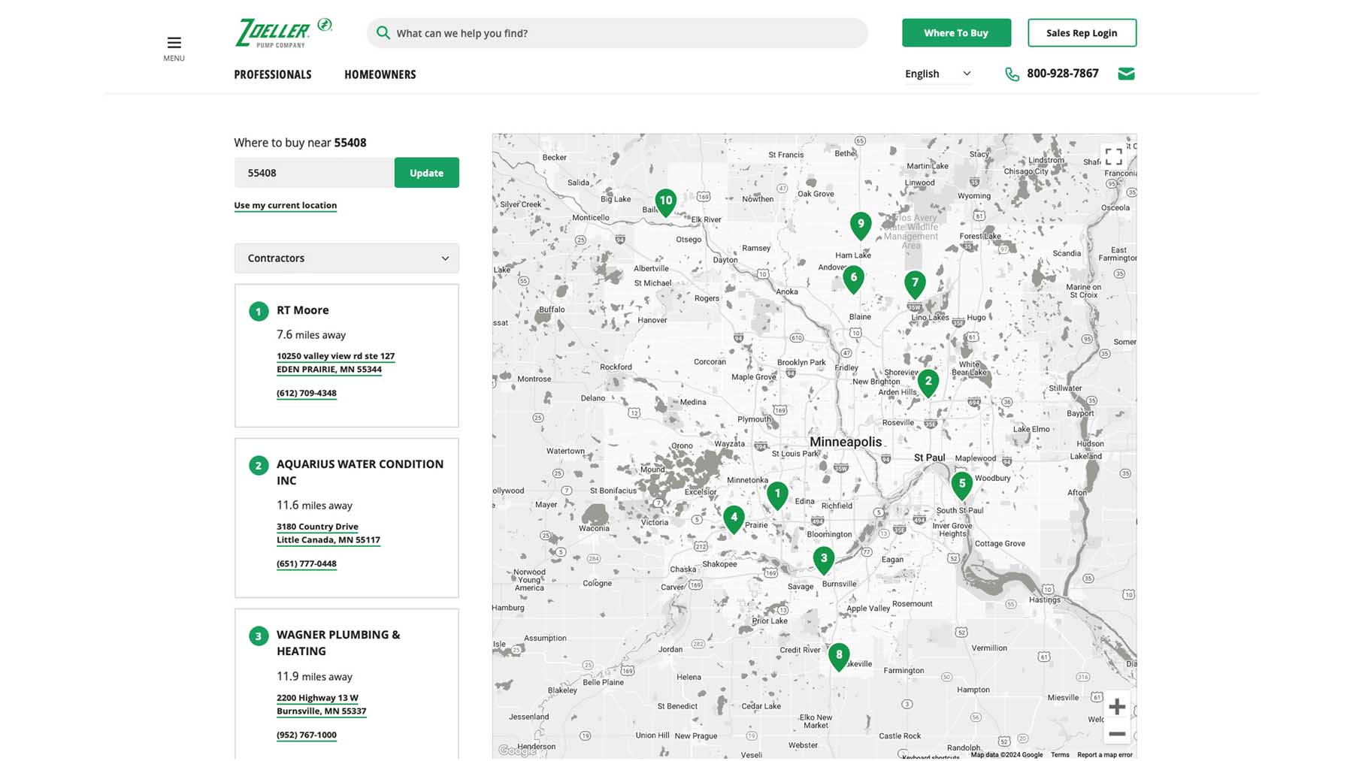Click map marker 5 near Woodbury

click(x=961, y=485)
